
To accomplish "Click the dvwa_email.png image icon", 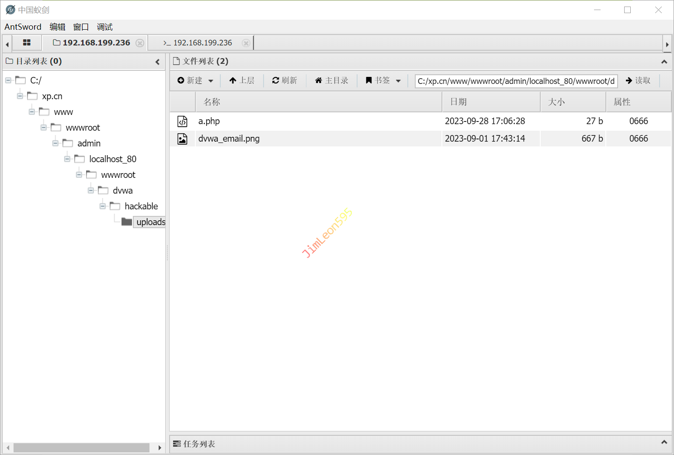I will point(182,139).
